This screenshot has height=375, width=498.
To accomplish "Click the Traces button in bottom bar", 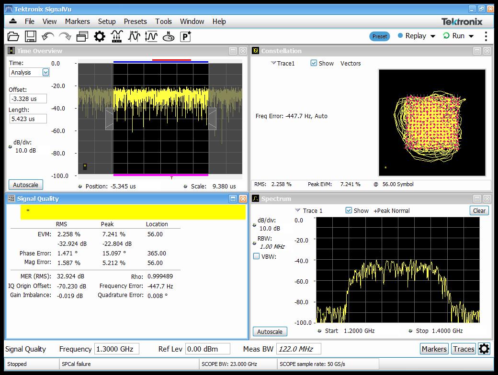I will (x=464, y=349).
